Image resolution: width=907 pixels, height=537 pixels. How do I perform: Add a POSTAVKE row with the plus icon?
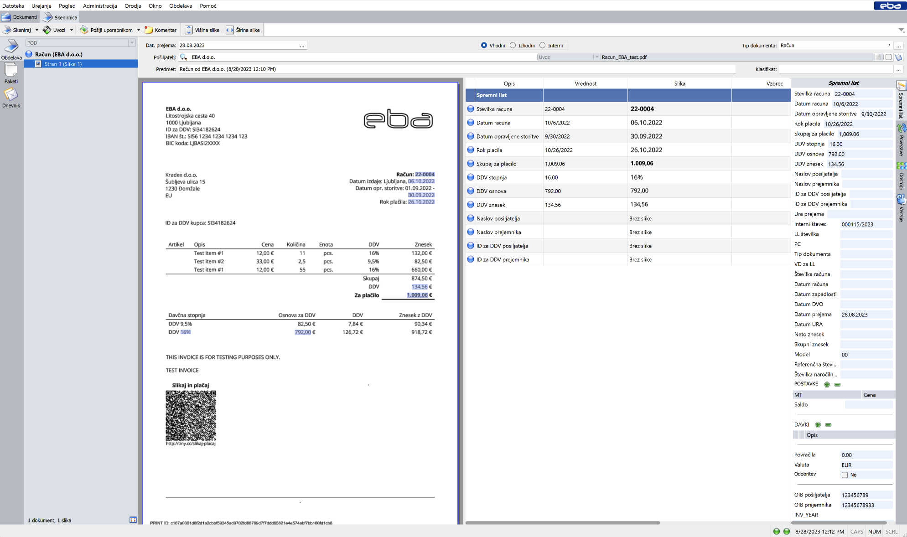[827, 384]
